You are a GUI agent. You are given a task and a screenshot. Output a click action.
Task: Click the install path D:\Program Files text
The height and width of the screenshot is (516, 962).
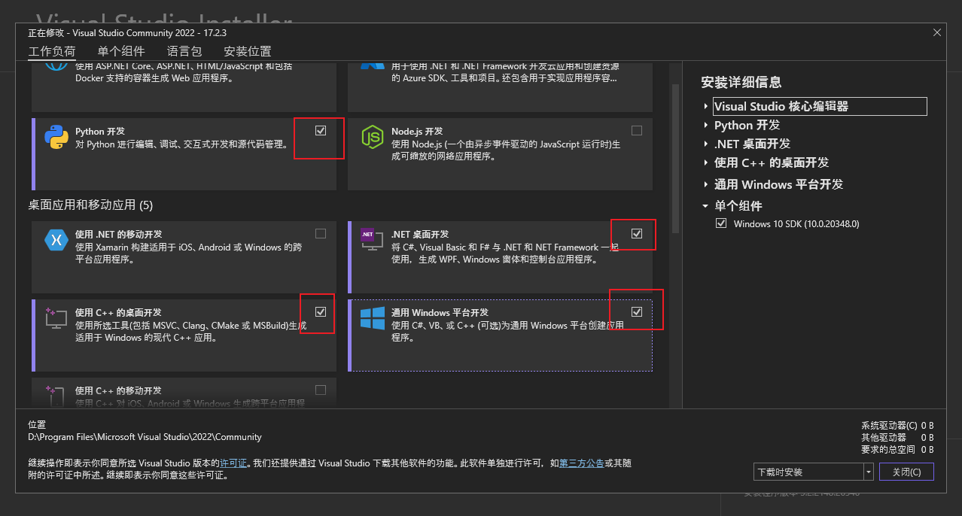145,437
